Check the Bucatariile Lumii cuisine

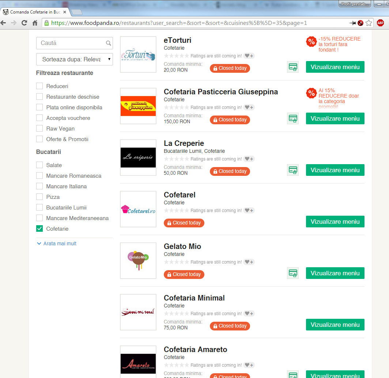click(x=39, y=208)
